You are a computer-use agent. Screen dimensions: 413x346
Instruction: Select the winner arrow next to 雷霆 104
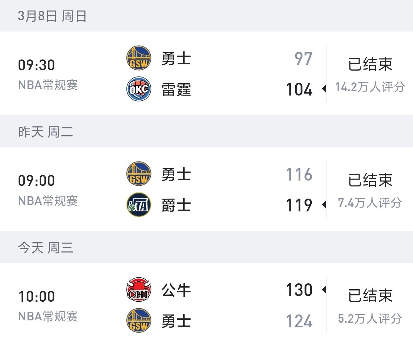coord(324,89)
